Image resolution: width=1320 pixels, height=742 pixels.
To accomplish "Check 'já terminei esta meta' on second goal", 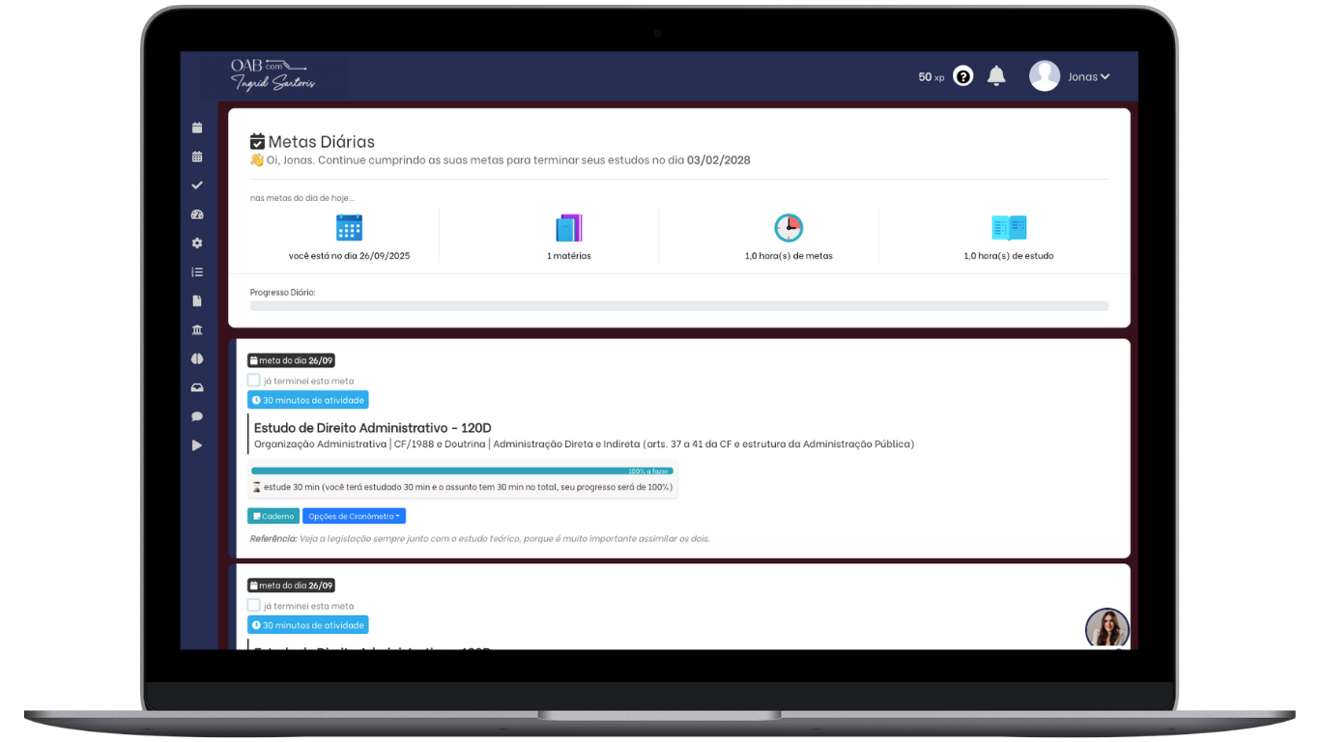I will [254, 606].
